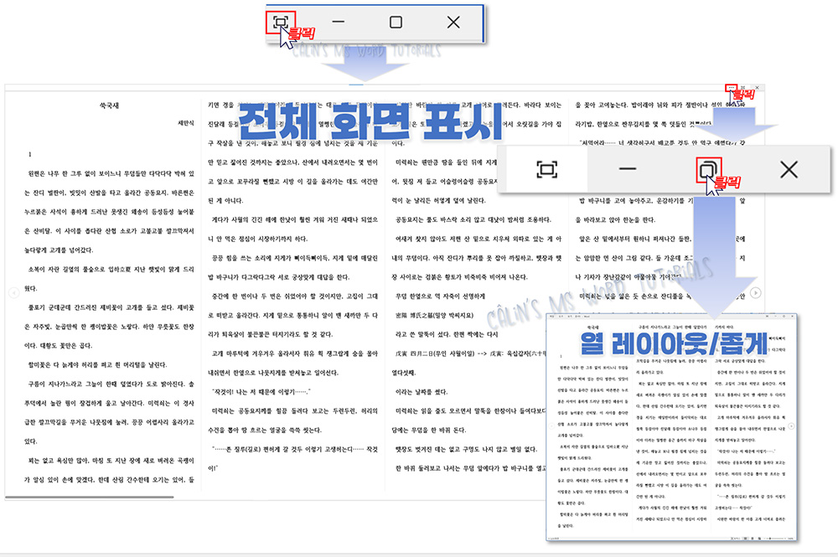Click next page arrow in small narrow-layout window
838x557 pixels.
coord(792,426)
